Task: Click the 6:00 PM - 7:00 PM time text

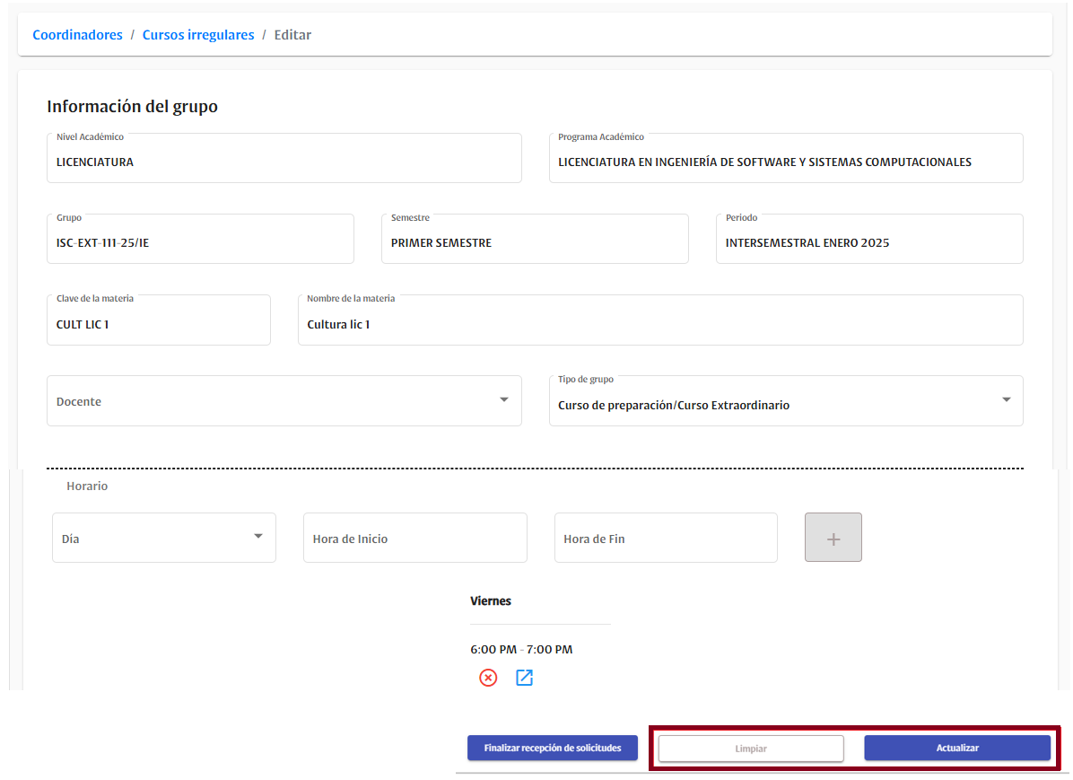Action: tap(521, 649)
